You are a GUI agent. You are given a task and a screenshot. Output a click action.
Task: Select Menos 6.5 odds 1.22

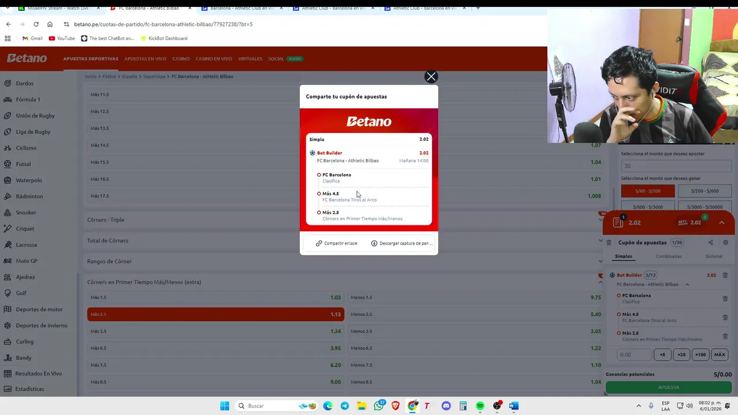[476, 348]
